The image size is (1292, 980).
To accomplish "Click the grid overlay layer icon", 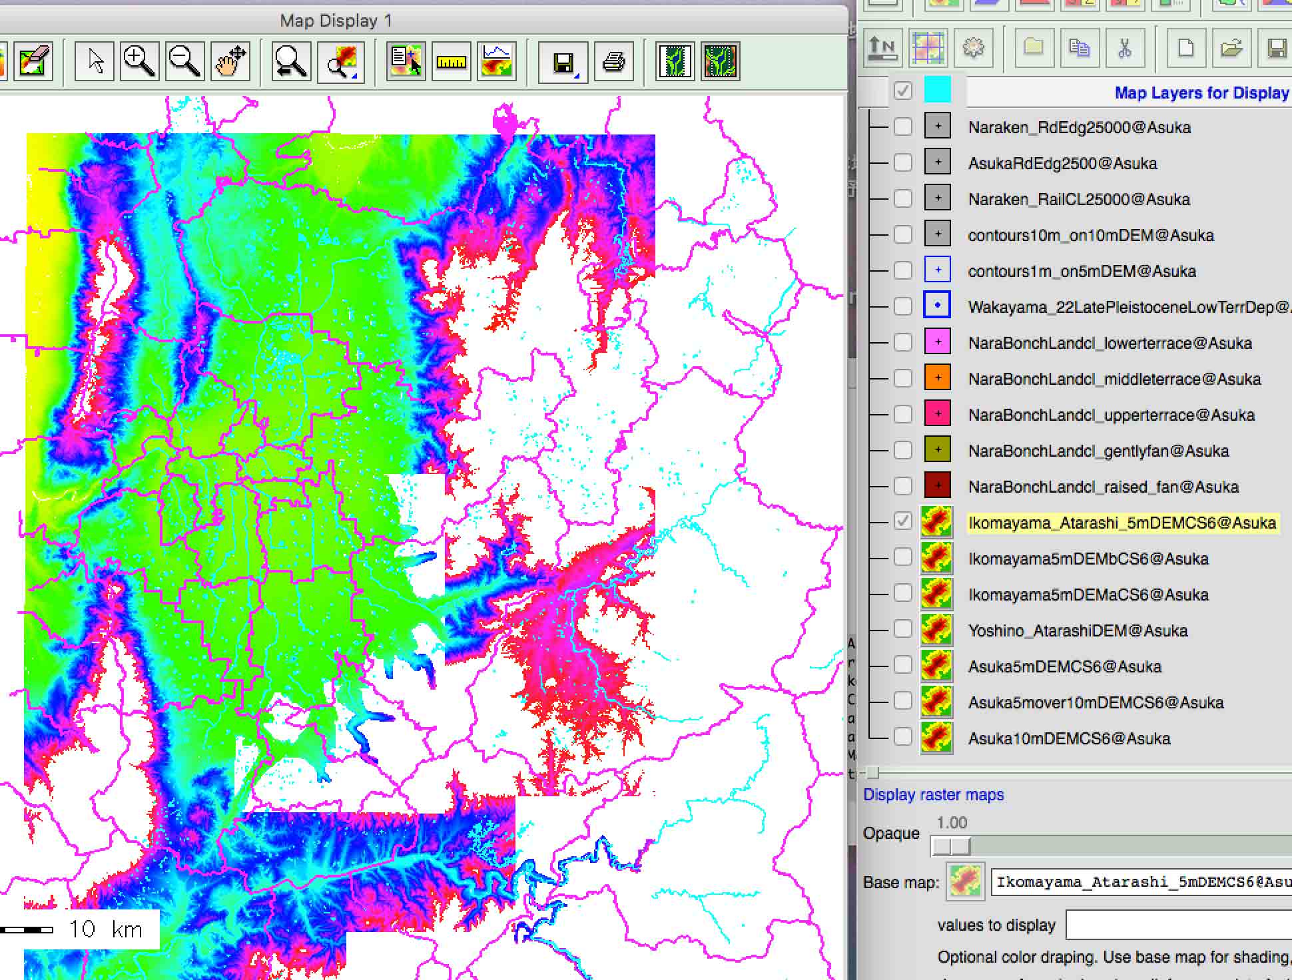I will pos(928,47).
